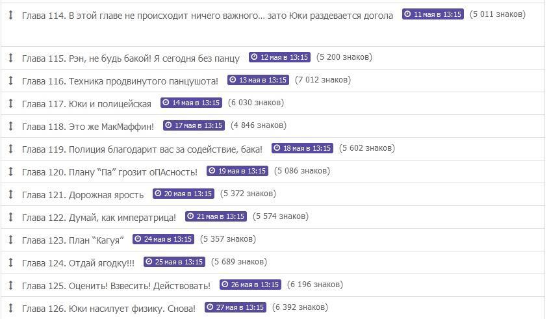
Task: Click the reorder arrow beside Глава 116
Action: click(10, 81)
